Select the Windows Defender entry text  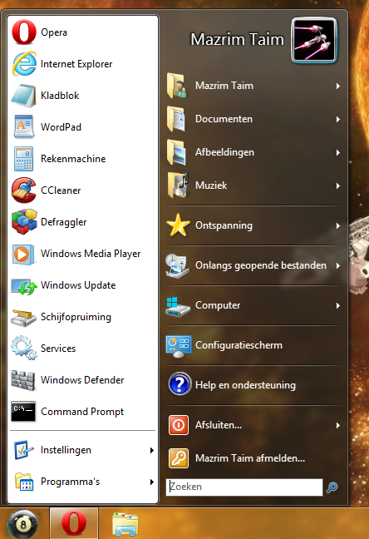(82, 380)
